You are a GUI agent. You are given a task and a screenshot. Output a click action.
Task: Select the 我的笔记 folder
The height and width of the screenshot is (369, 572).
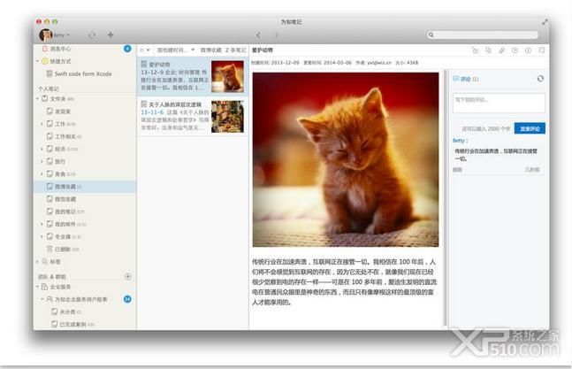(x=65, y=211)
